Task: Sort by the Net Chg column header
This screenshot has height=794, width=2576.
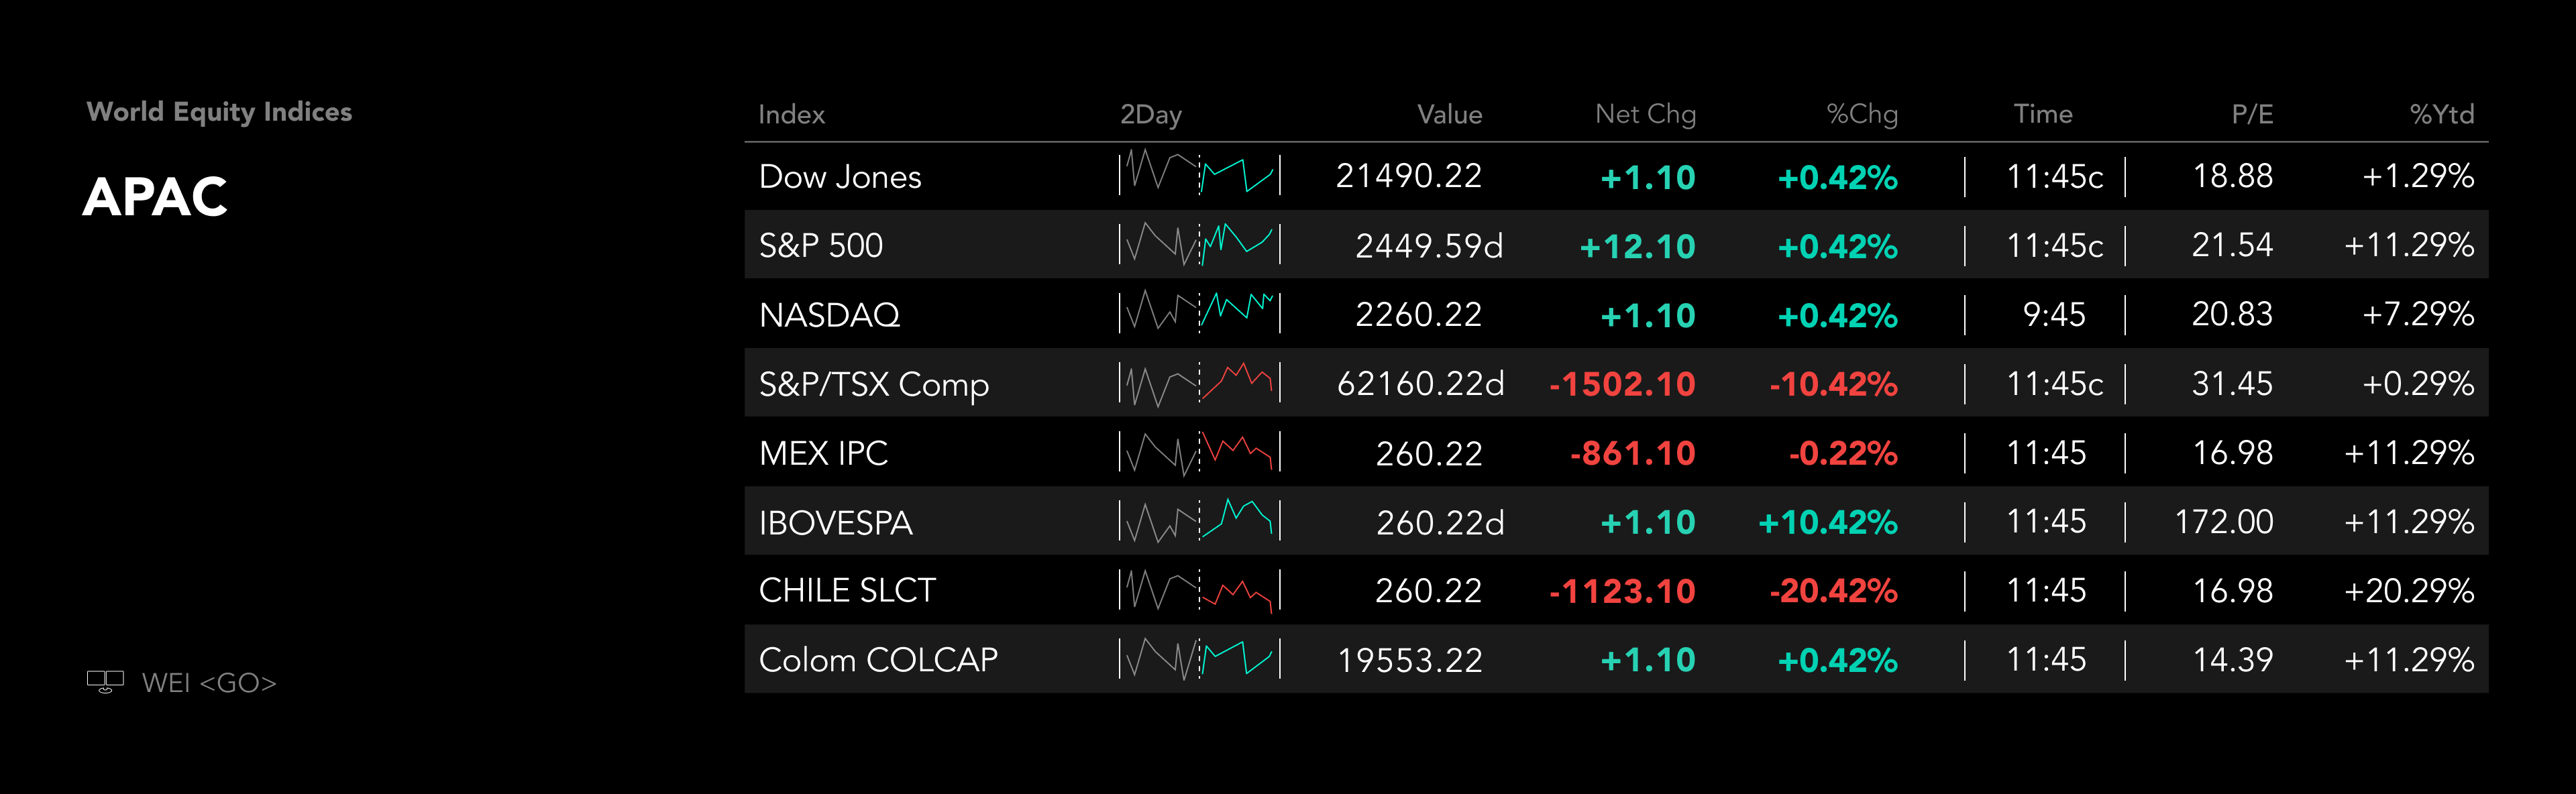Action: click(x=1645, y=115)
